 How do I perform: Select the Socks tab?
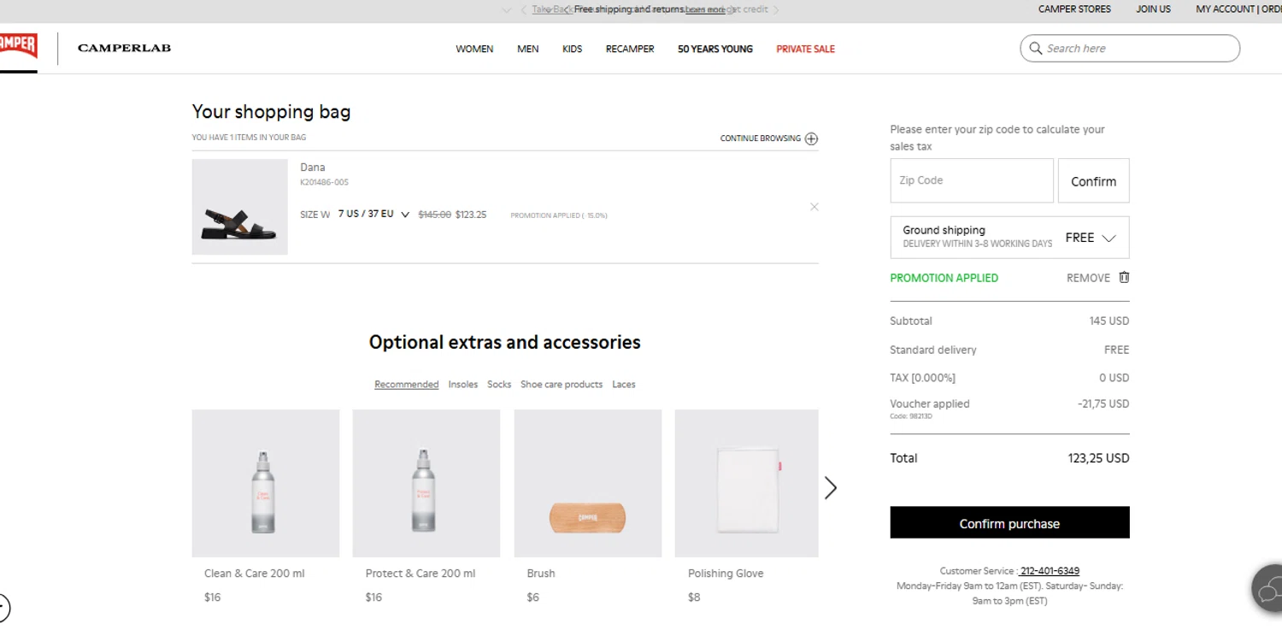[x=499, y=385]
